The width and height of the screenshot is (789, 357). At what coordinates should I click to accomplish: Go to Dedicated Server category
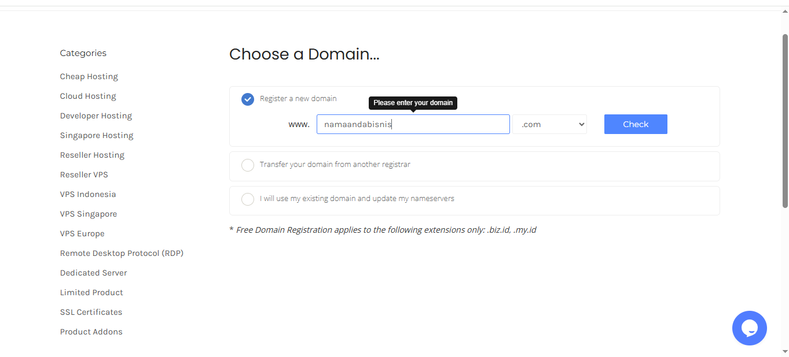(93, 273)
